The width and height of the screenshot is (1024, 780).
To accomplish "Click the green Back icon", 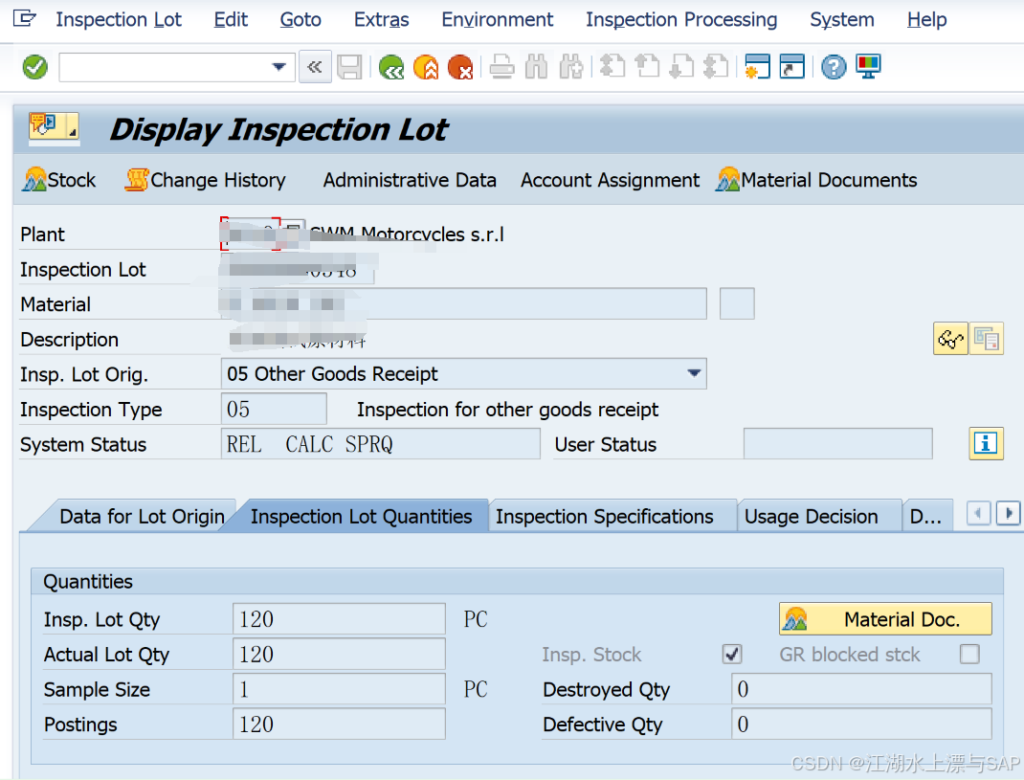I will pos(391,67).
